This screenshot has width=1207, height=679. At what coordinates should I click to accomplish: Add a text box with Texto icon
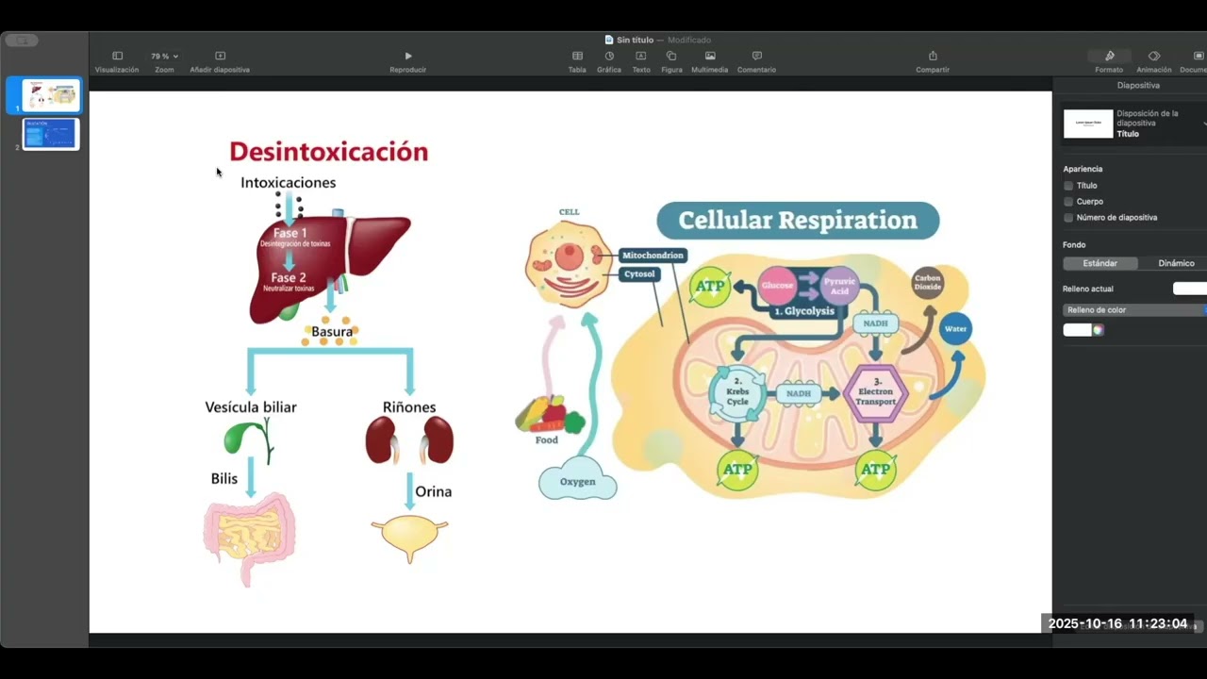point(641,57)
